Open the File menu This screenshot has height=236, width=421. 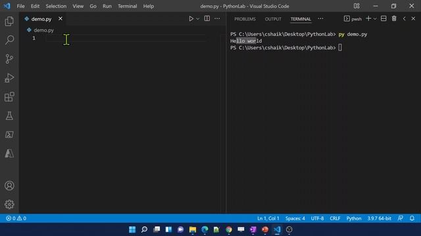coord(20,6)
